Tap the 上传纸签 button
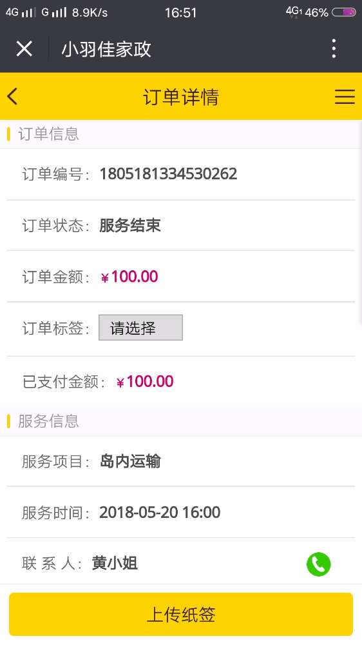This screenshot has height=645, width=362. [181, 614]
